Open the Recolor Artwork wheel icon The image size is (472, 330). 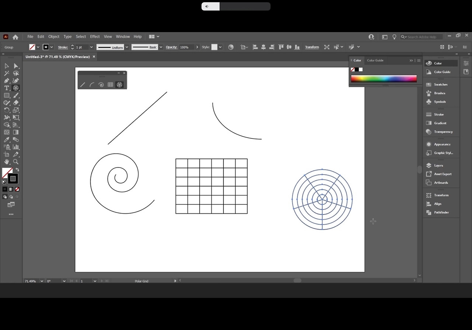(231, 47)
